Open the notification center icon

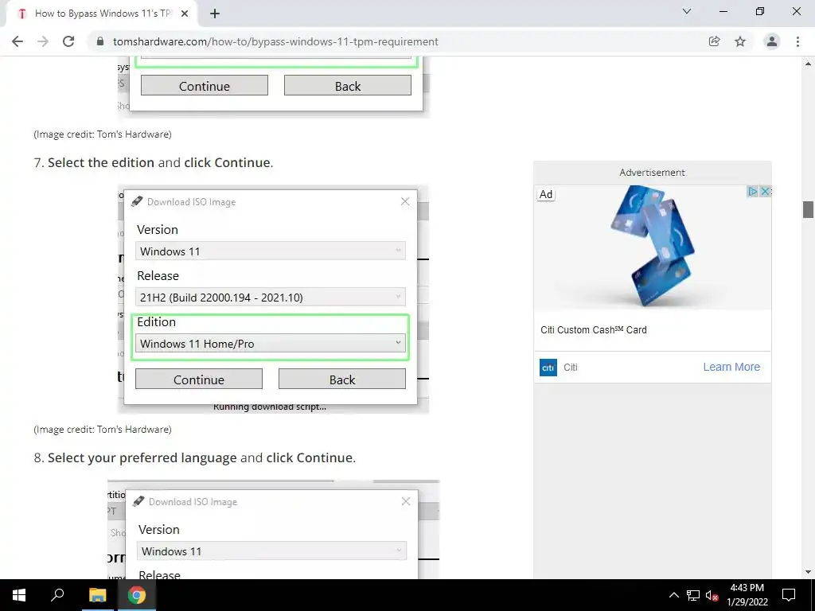[x=789, y=595]
